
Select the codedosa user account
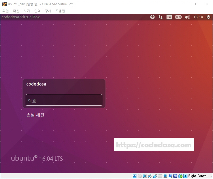point(36,84)
